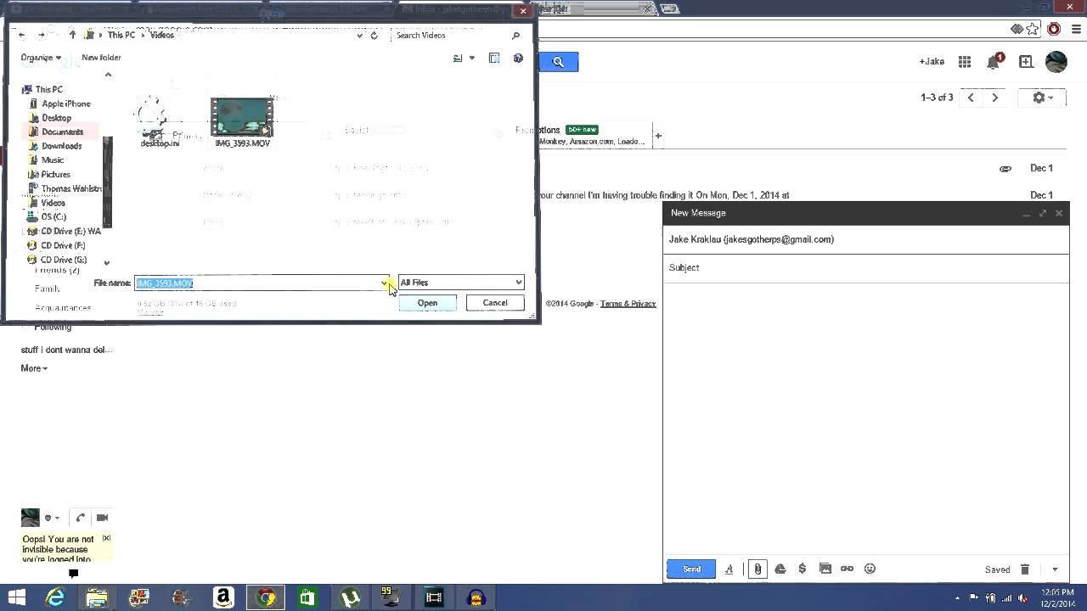
Task: Open the Organize menu
Action: [41, 58]
